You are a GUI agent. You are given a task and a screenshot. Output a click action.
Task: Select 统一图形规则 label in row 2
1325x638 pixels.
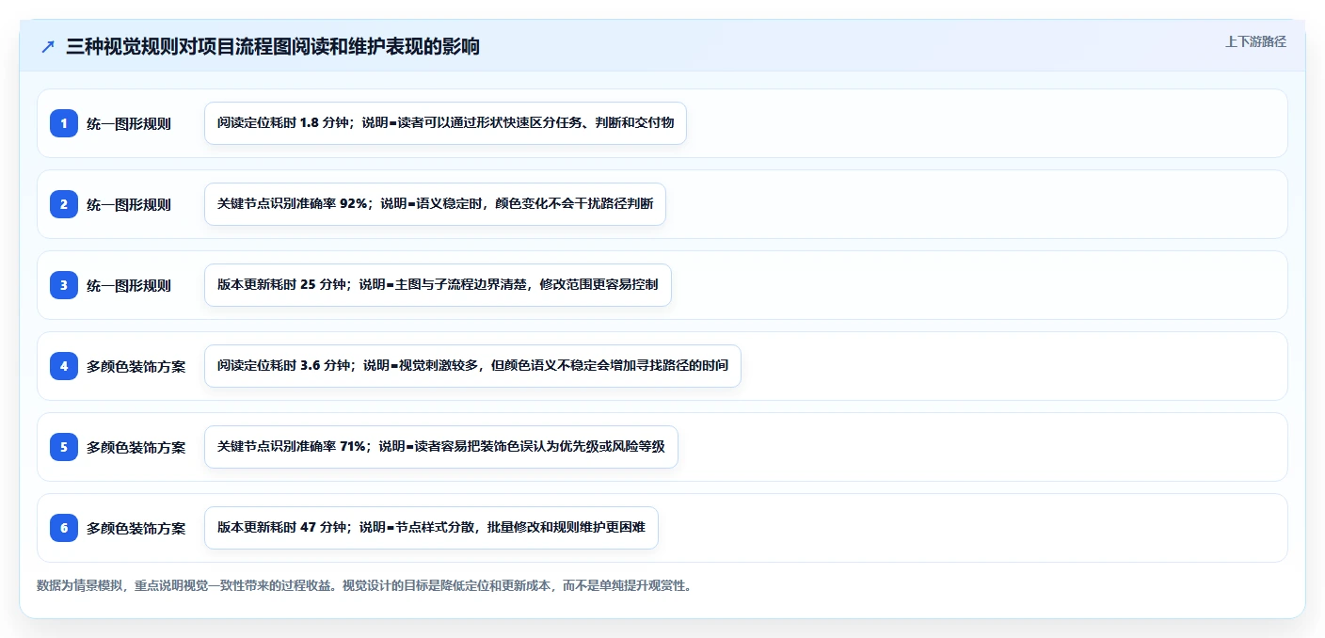tap(129, 204)
